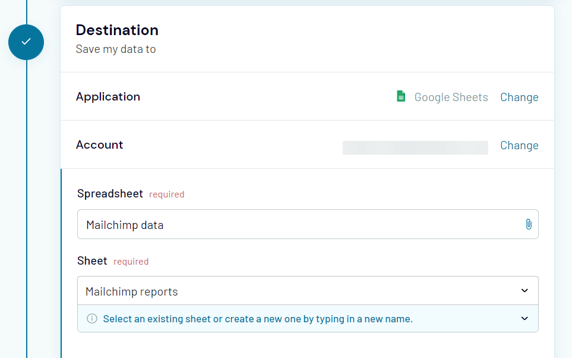Click 'required' next to the Spreadsheet label

pos(167,194)
